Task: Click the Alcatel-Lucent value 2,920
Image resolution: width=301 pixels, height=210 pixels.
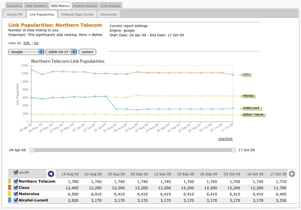Action: tap(73, 200)
